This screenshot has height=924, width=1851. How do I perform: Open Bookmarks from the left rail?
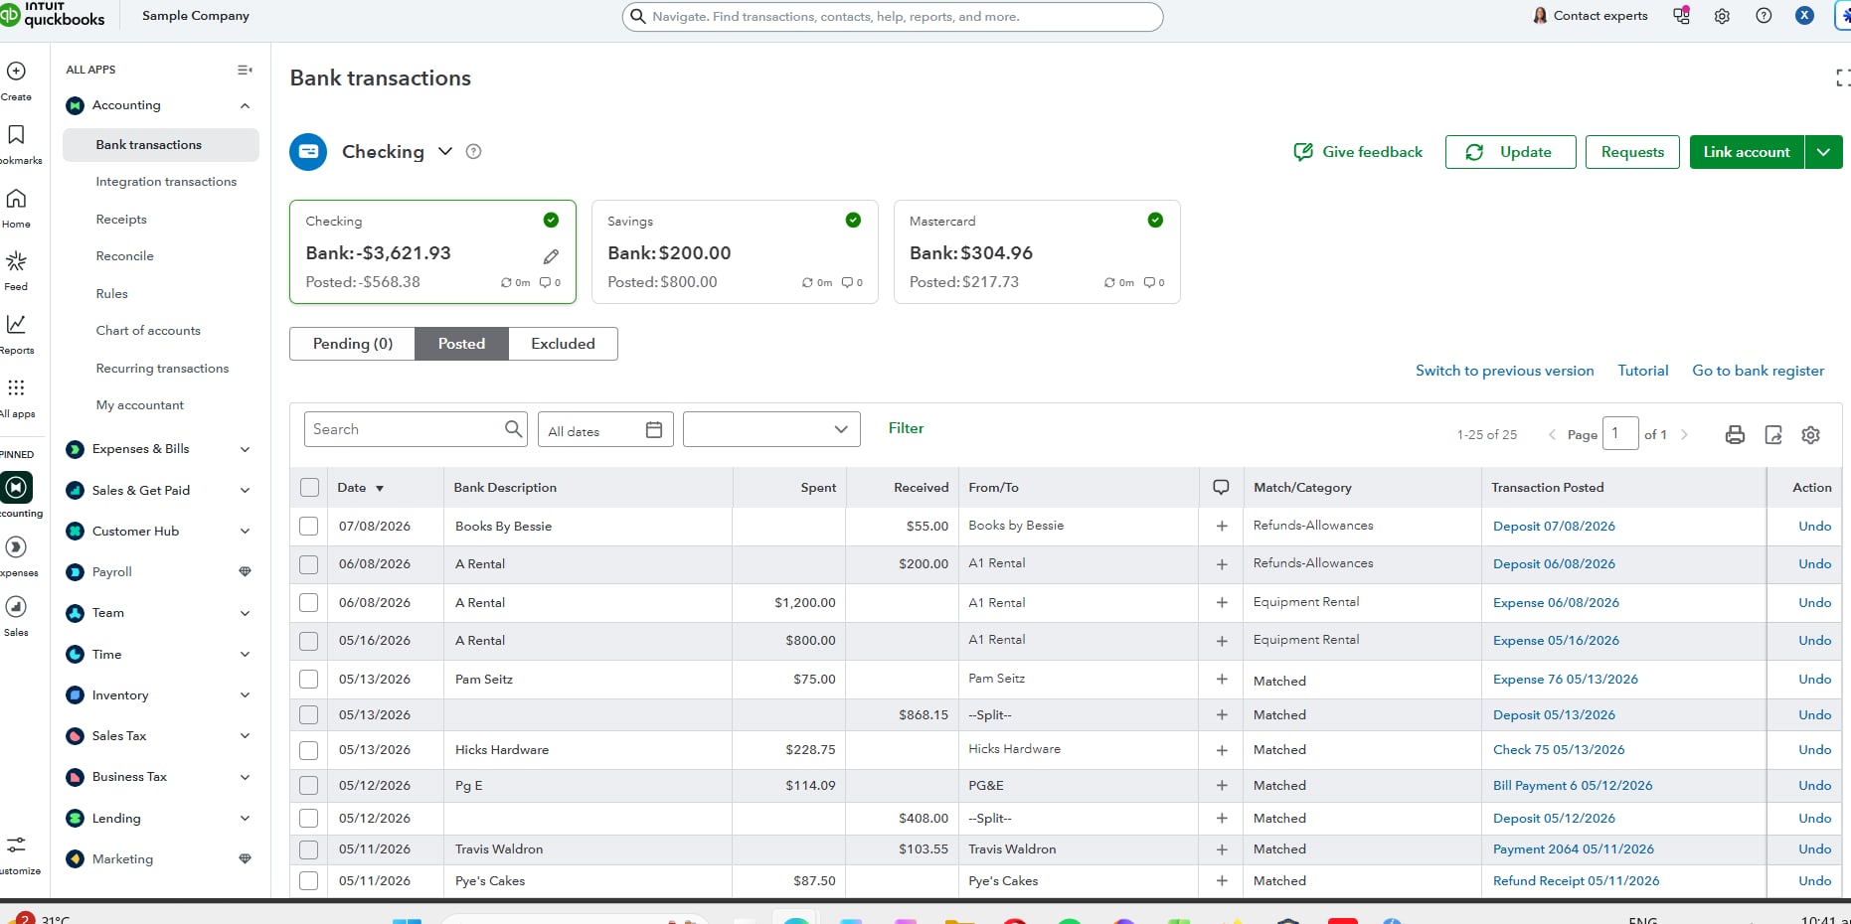coord(16,135)
